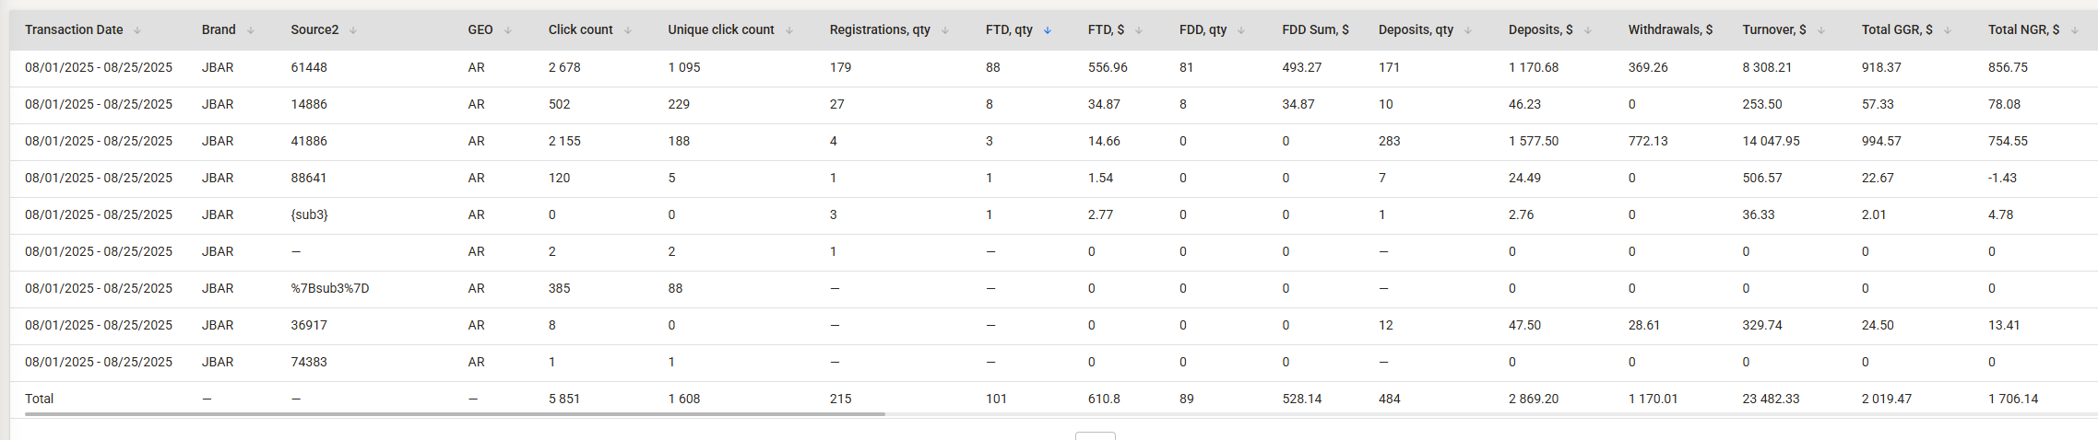The width and height of the screenshot is (2098, 440).
Task: Click the horizontal table scrollbar
Action: 455,414
